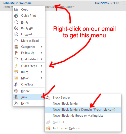Expand the Quick Steps submenu arrow

[x=42, y=66]
